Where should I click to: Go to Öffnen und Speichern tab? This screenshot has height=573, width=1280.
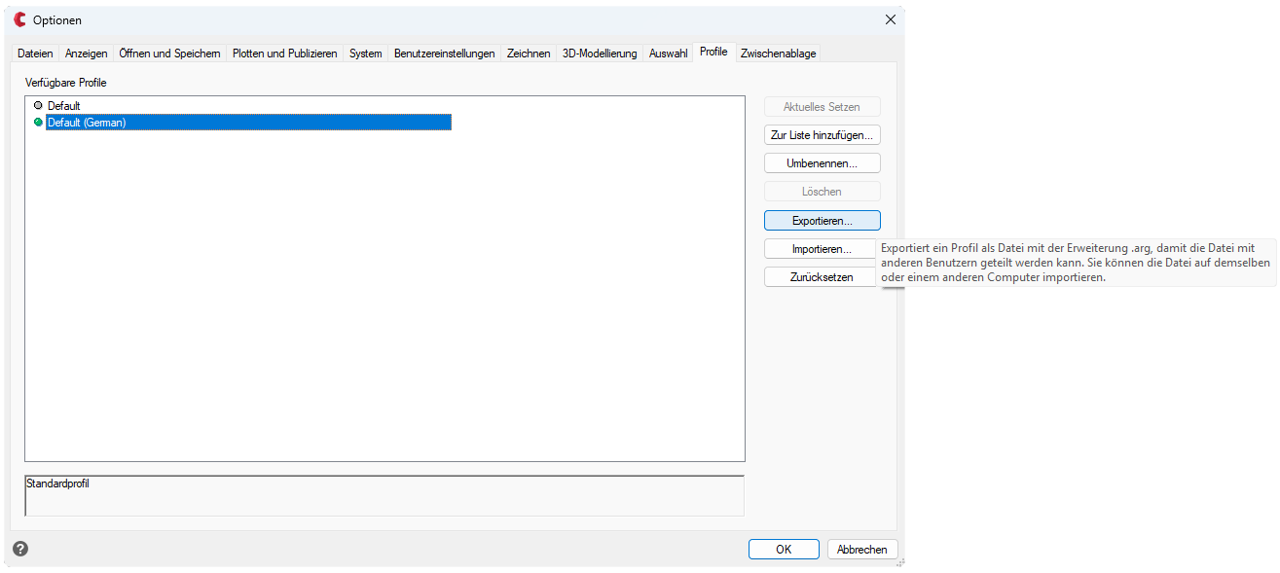169,54
